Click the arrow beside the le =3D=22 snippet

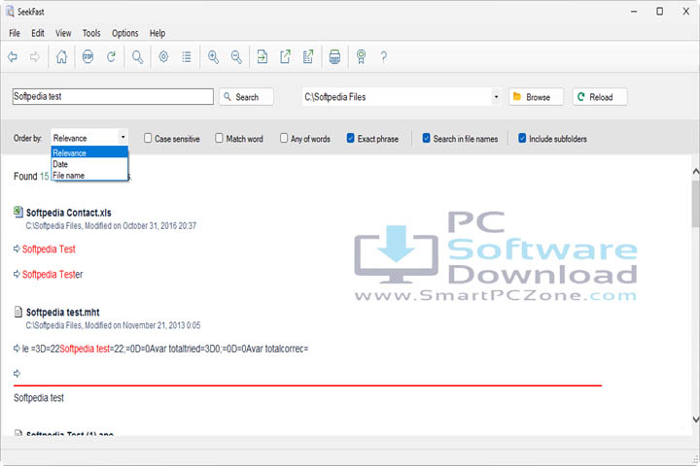[17, 349]
